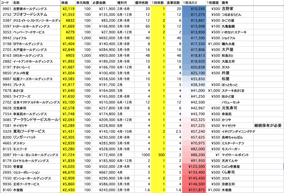Click the ゼンショーホールディングス name cell
Viewport: 284px width, 193px height.
click(36, 178)
